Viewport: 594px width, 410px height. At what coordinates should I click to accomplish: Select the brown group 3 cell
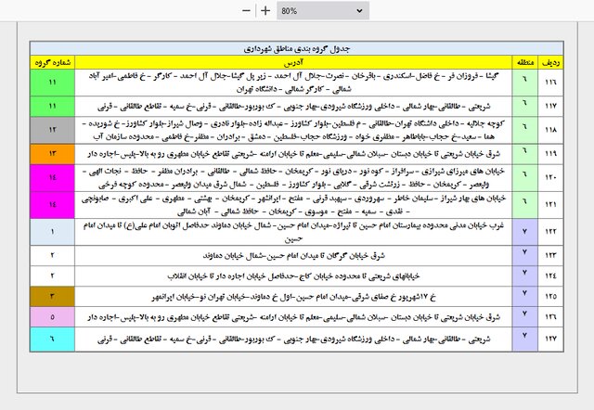click(53, 297)
